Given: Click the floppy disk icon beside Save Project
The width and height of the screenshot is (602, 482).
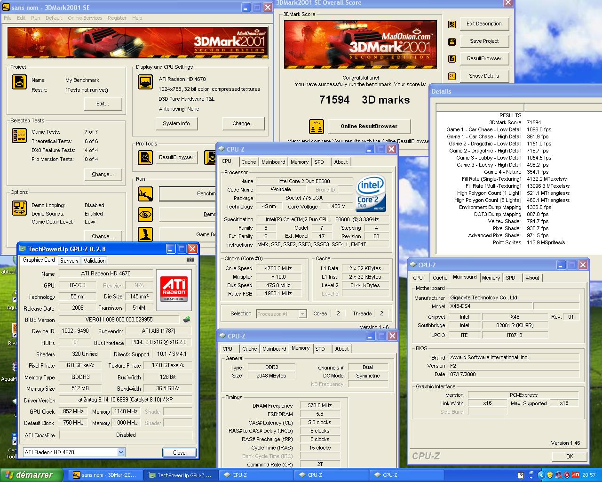Looking at the screenshot, I should [452, 41].
